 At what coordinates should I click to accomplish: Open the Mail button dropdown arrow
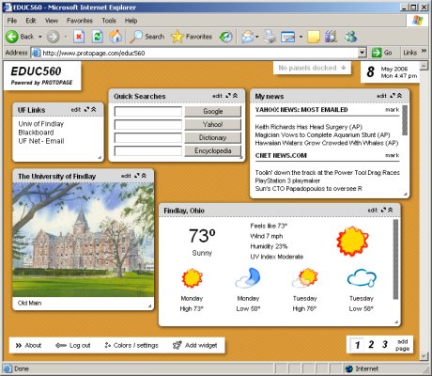click(257, 37)
